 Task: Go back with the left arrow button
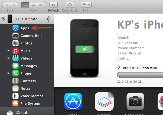point(6,5)
